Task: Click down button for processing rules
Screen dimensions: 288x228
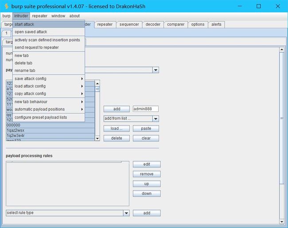Action: tap(147, 193)
